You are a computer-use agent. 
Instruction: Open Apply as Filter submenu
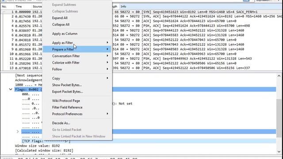pyautogui.click(x=77, y=42)
